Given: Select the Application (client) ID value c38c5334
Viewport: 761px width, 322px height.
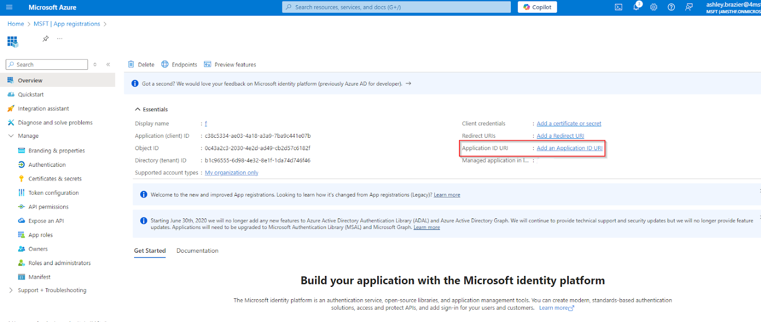Looking at the screenshot, I should point(258,136).
